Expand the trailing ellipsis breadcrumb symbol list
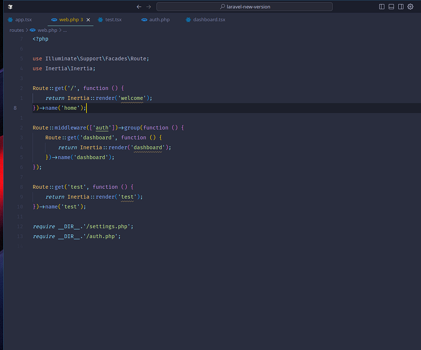Viewport: 421px width, 350px height. tap(65, 30)
